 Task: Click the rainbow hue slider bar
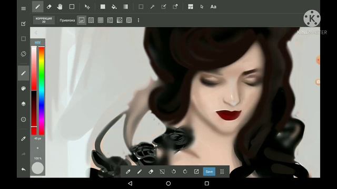click(x=42, y=91)
